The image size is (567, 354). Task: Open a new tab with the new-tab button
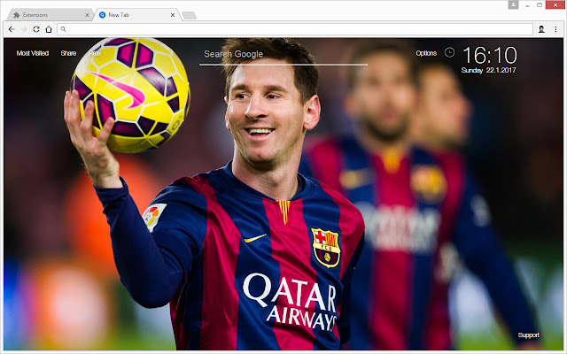[x=189, y=15]
